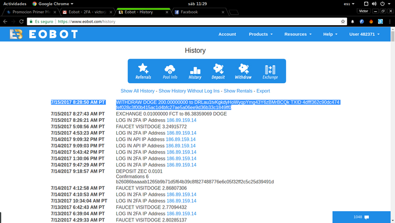Bookmark this page with the star icon
This screenshot has height=223, width=395.
pyautogui.click(x=343, y=22)
